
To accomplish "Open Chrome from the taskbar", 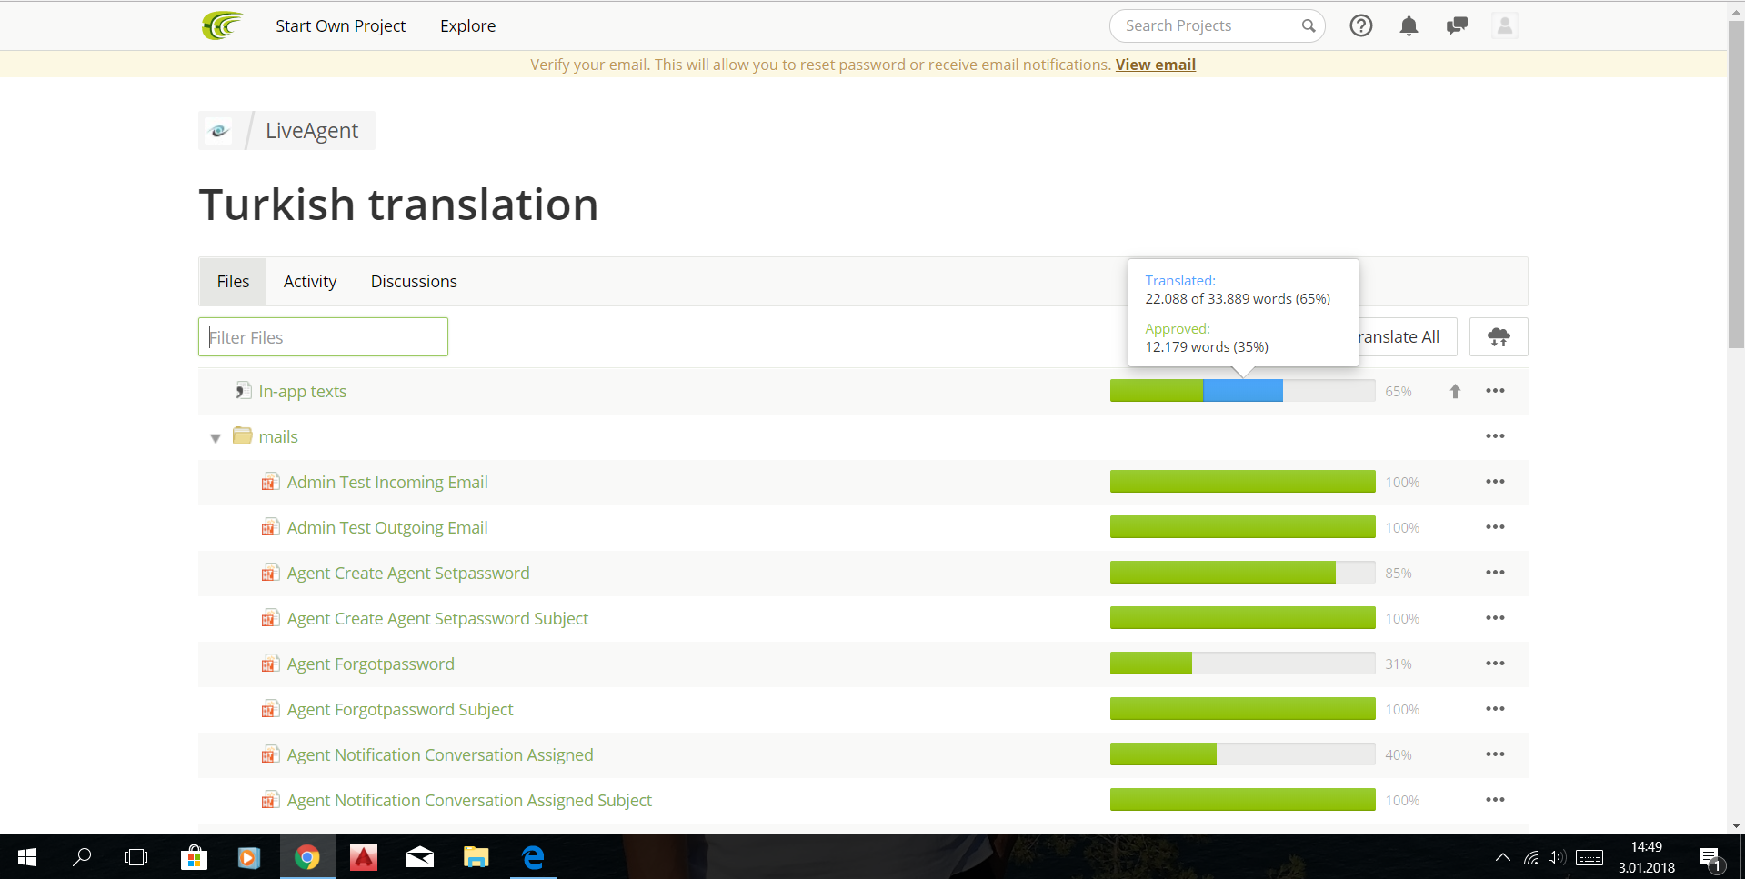I will [x=307, y=857].
